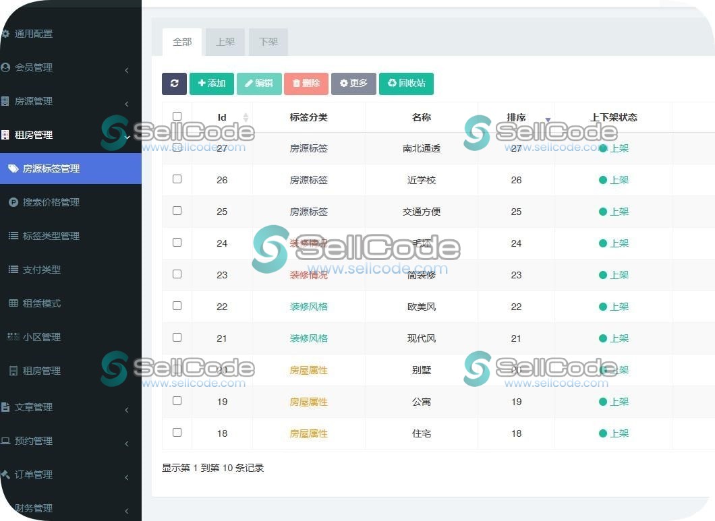
Task: Sort the table by the Id column arrows
Action: pos(246,117)
